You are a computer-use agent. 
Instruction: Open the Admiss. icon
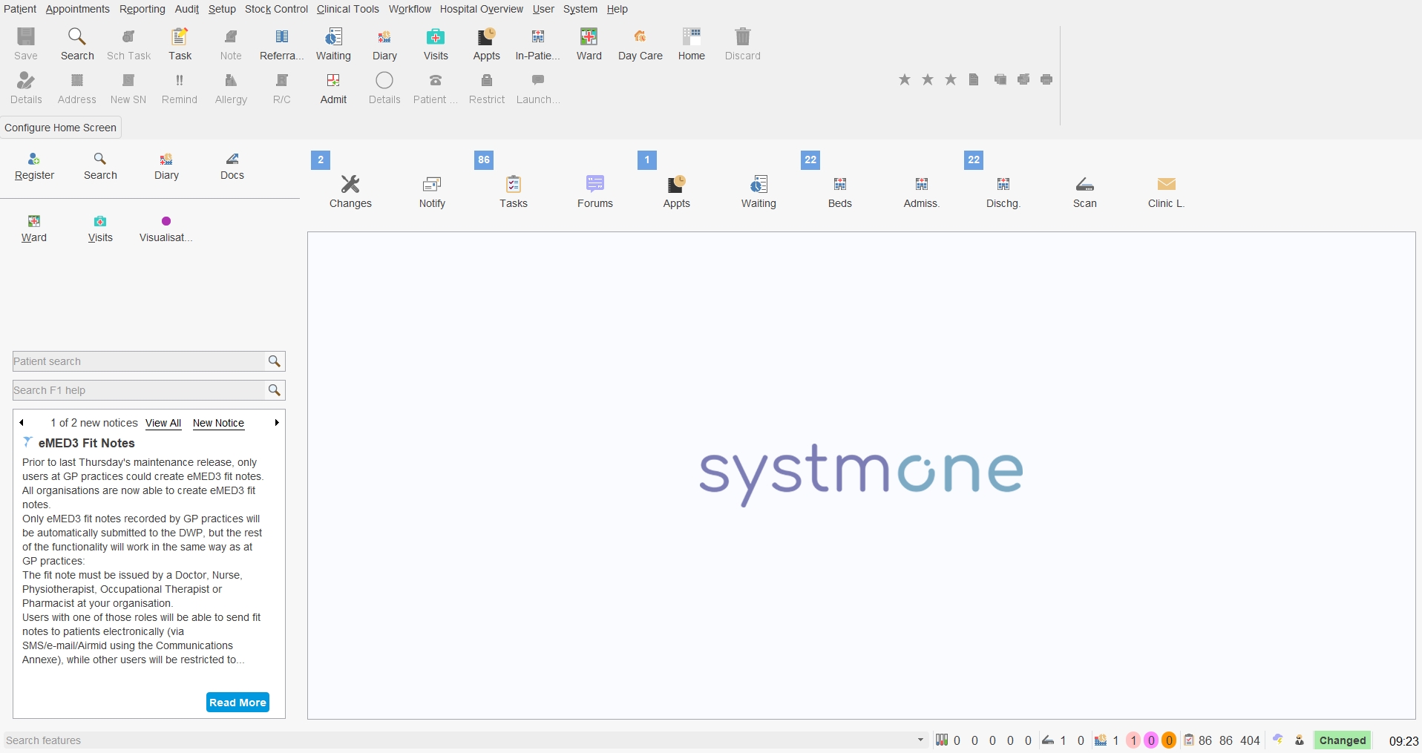[922, 191]
